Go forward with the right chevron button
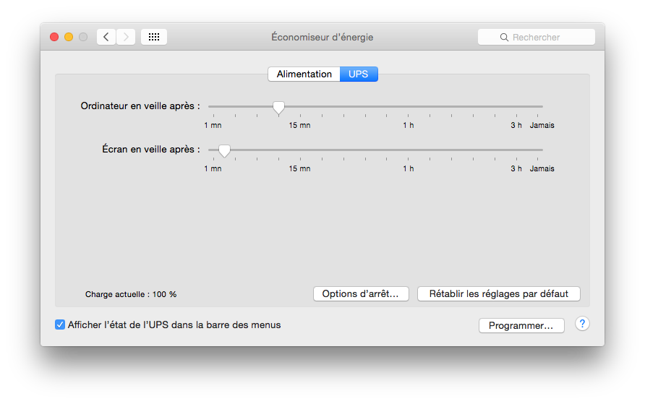Viewport: 645px width, 404px height. (126, 37)
